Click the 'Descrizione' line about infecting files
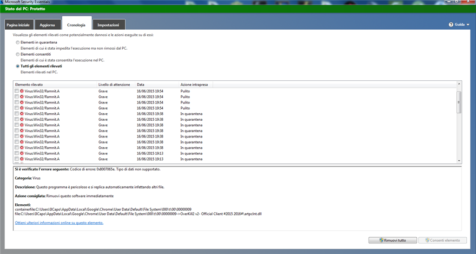The image size is (476, 254). pyautogui.click(x=90, y=187)
